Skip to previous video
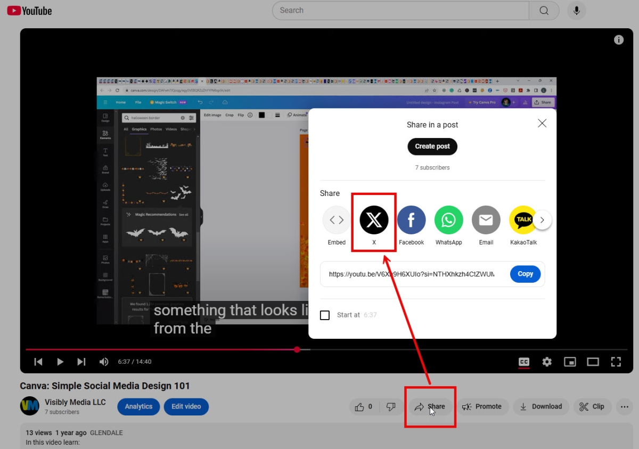This screenshot has height=449, width=639. point(38,362)
